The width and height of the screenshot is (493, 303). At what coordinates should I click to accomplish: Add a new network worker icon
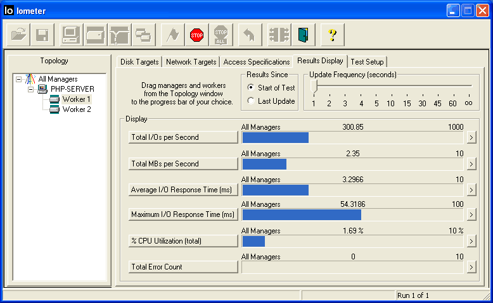pos(120,35)
